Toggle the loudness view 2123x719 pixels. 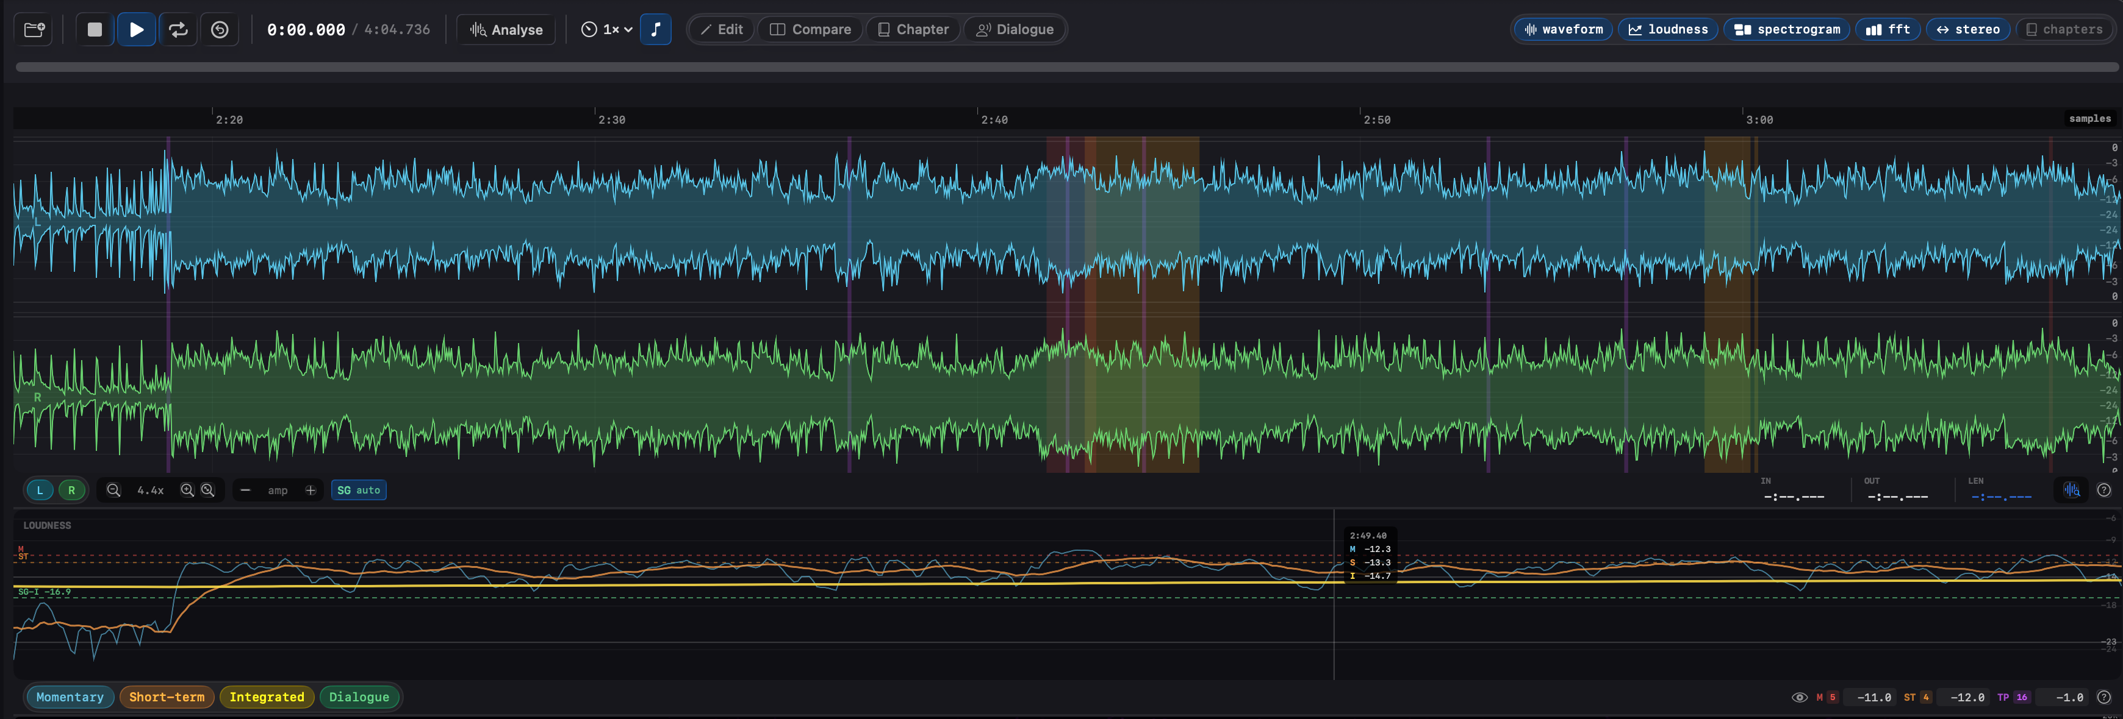pos(1668,30)
